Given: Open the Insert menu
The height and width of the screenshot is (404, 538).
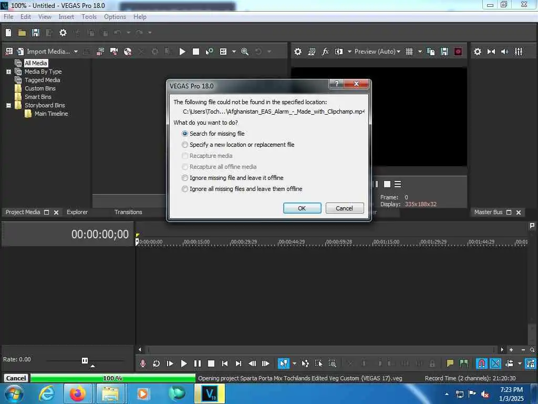Looking at the screenshot, I should 66,17.
